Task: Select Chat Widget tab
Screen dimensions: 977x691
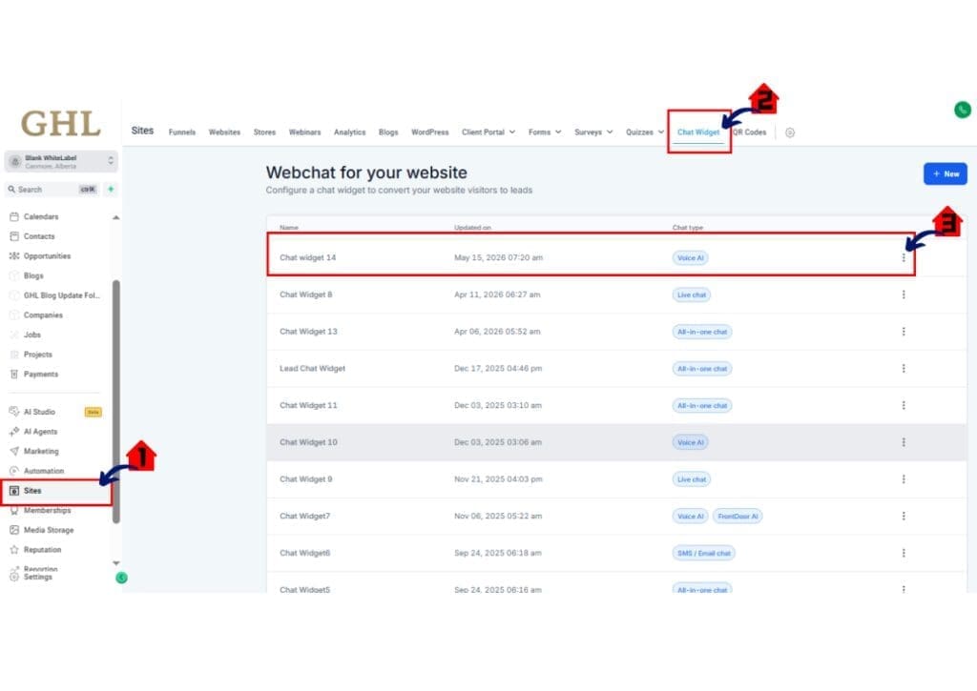Action: coord(698,132)
